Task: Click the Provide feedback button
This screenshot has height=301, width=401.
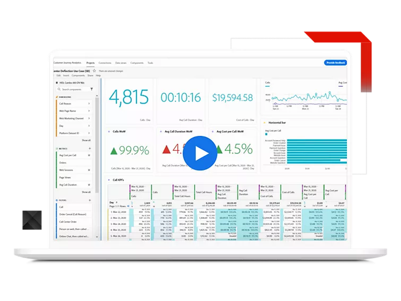Action: 335,63
